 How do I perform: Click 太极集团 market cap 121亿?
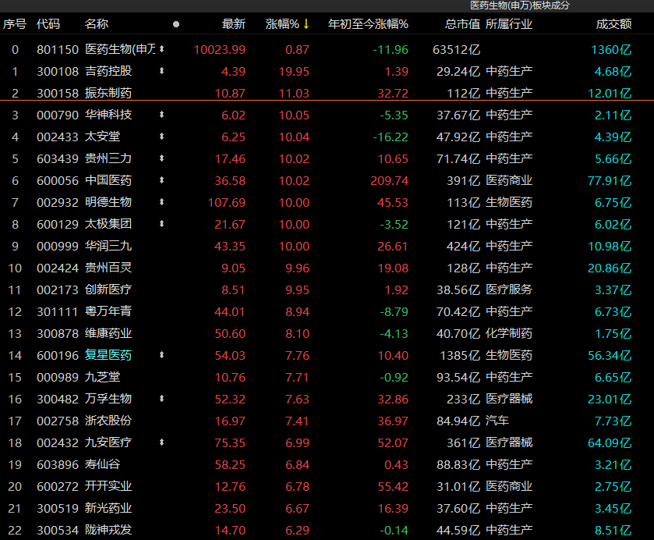(463, 224)
